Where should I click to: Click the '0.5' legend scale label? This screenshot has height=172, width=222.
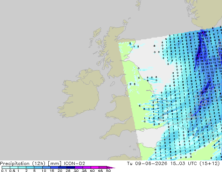(12, 171)
